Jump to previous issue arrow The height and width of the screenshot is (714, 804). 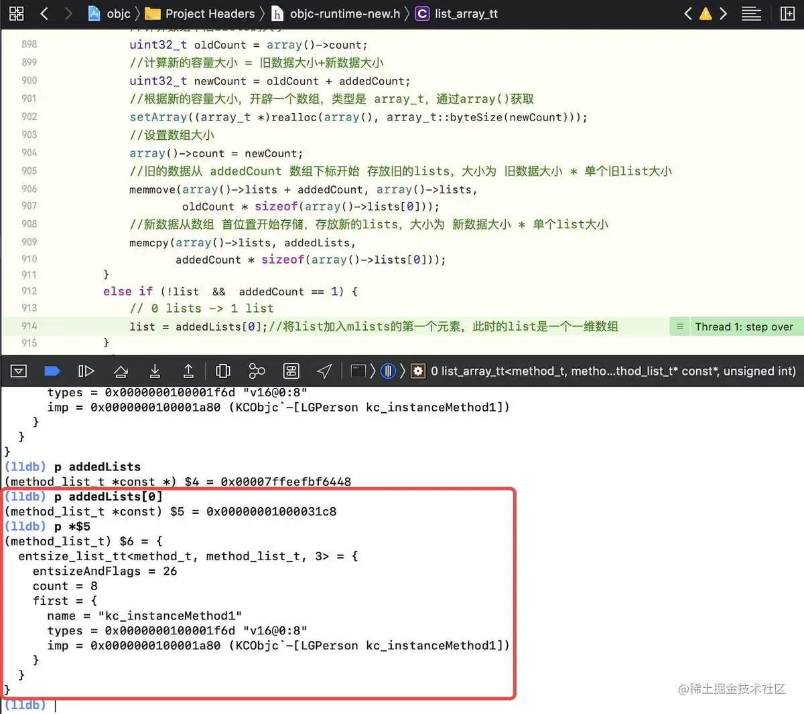(688, 13)
